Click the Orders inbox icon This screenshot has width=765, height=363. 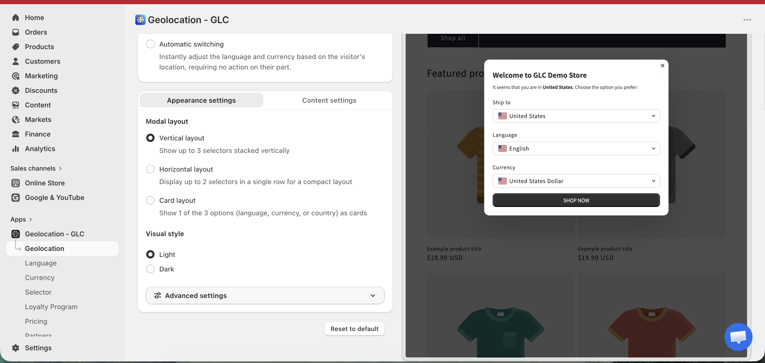[x=15, y=32]
